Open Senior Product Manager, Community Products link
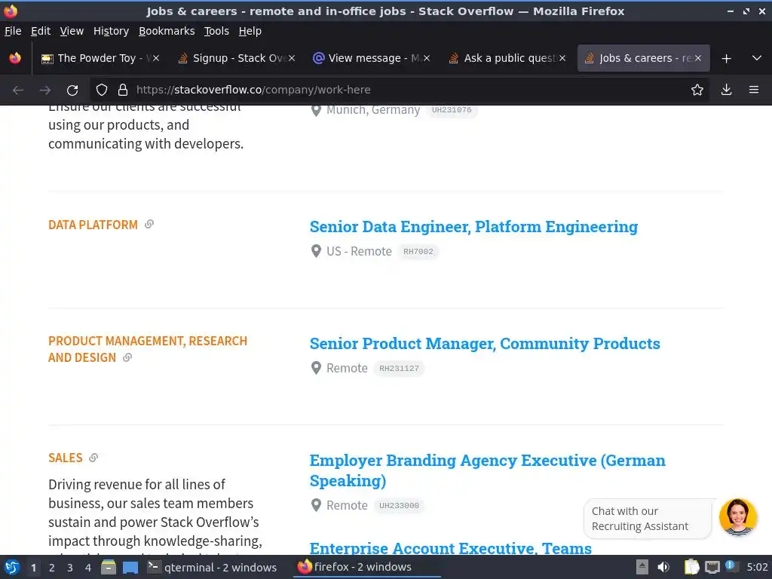This screenshot has width=772, height=579. tap(485, 344)
